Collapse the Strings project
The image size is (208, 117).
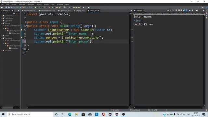pyautogui.click(x=1, y=23)
